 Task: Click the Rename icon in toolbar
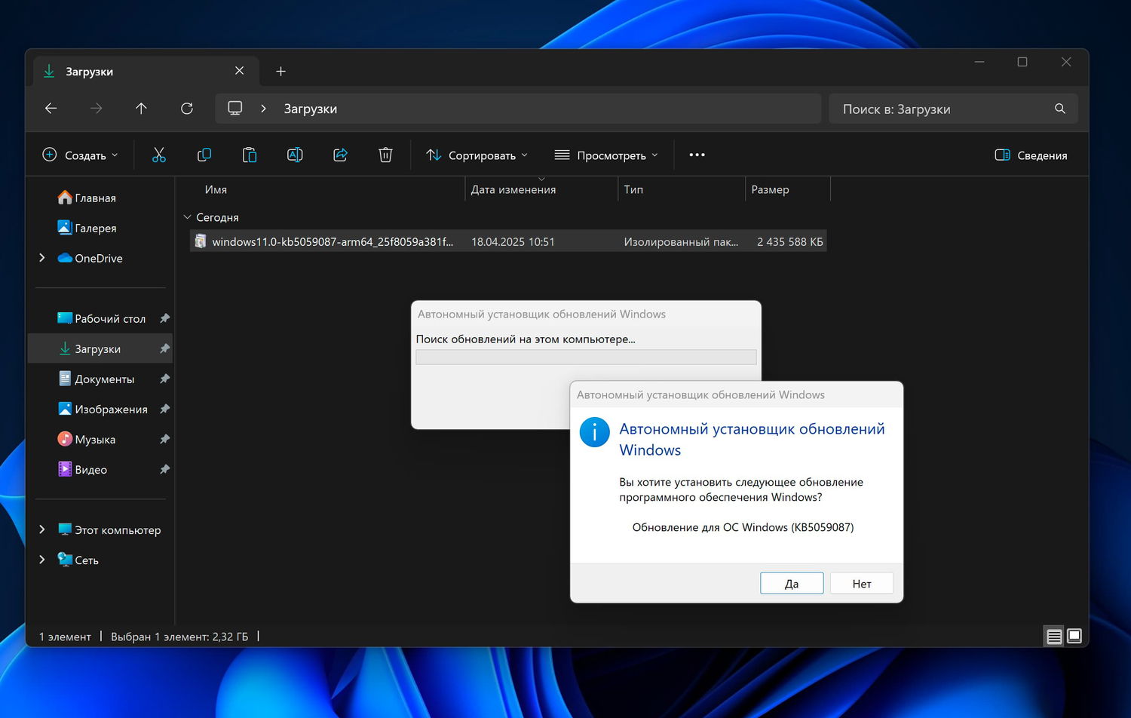[x=295, y=155]
